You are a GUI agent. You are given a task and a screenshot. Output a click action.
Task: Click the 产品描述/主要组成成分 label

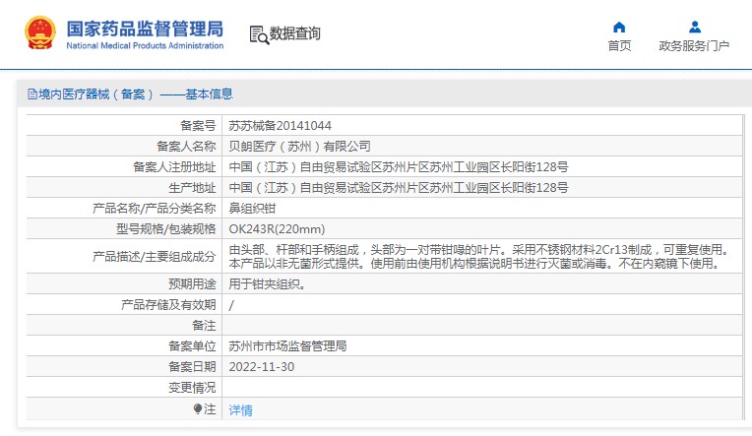pos(155,257)
